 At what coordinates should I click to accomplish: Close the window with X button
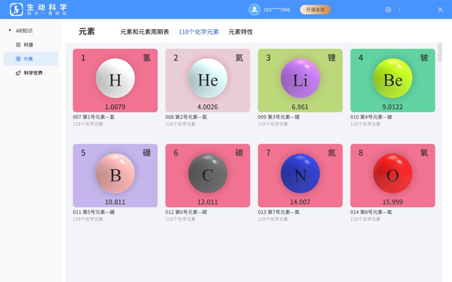440,10
